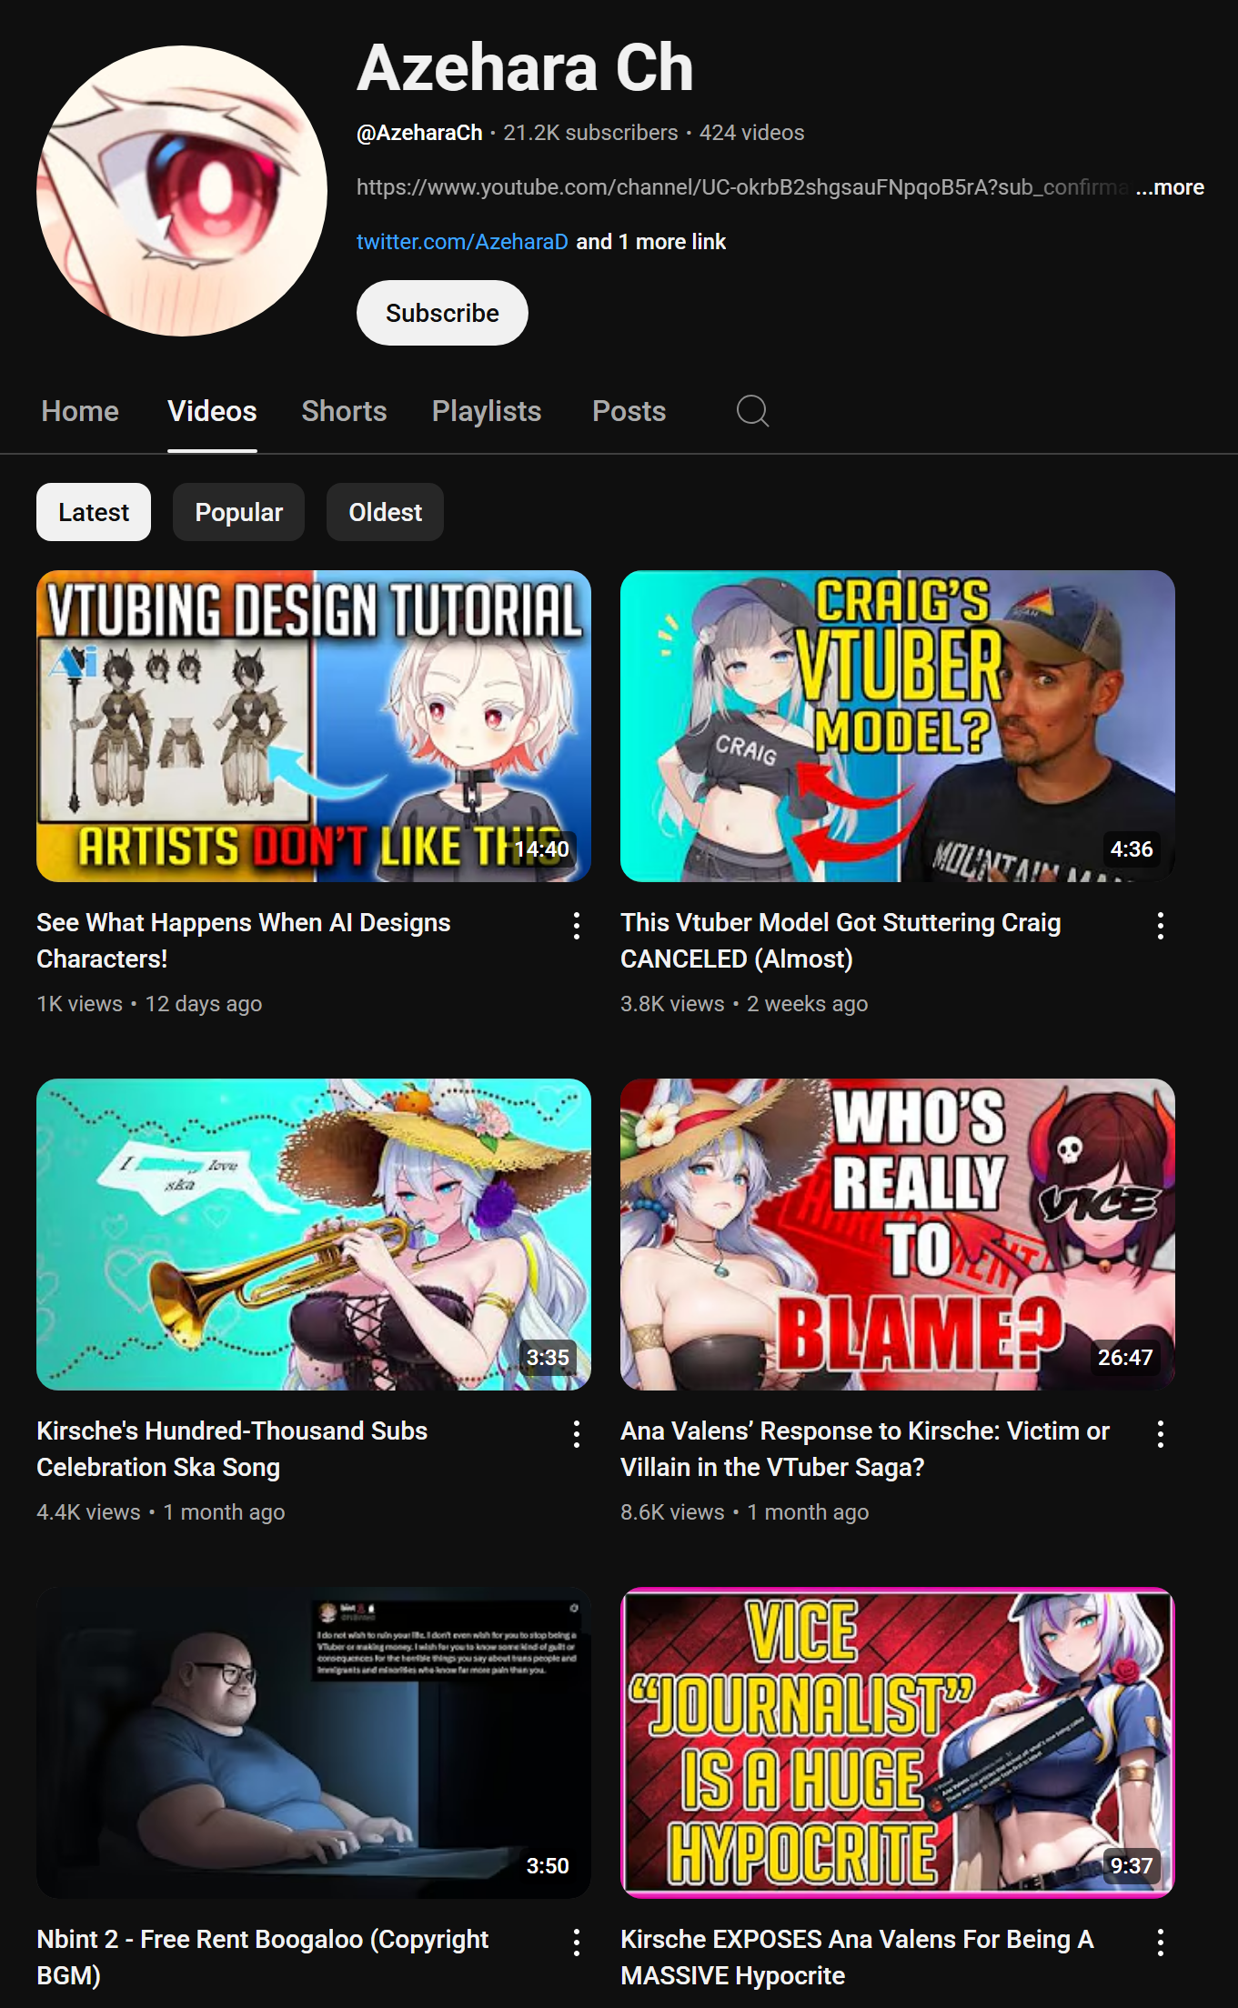Open options menu for 'Kirsche's Hundred-Thousand Subs Celebration' video
This screenshot has width=1238, height=2008.
pyautogui.click(x=577, y=1434)
